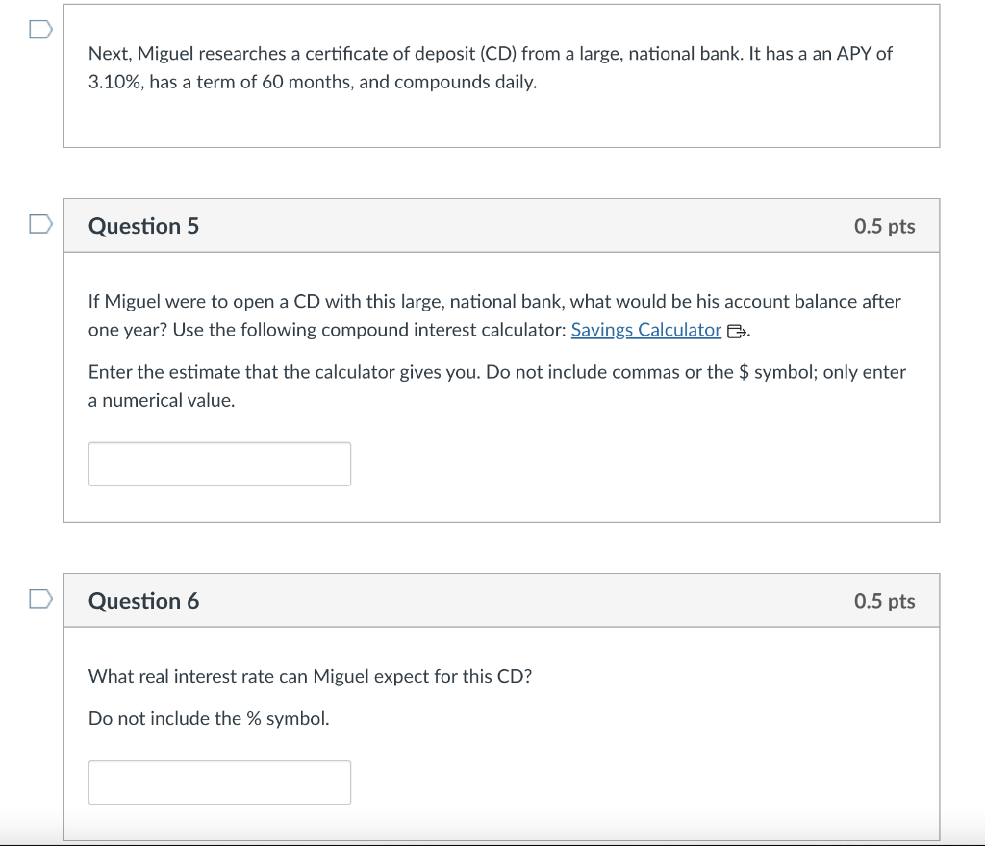Image resolution: width=985 pixels, height=846 pixels.
Task: Click the 0.5 pts label on Question 5
Action: (x=884, y=225)
